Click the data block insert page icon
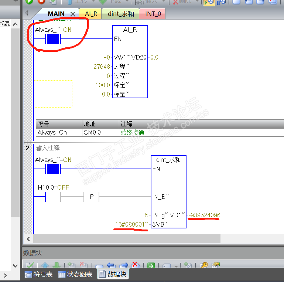Screen dimensions: 284x282 (x=71, y=265)
